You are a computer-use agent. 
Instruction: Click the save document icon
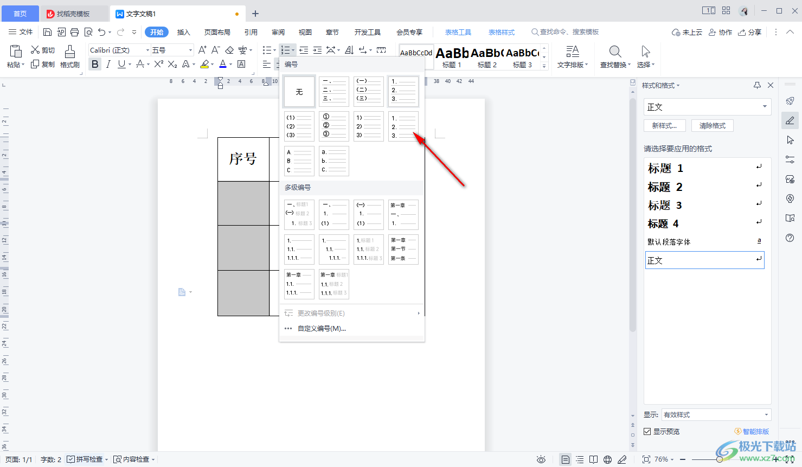tap(47, 32)
